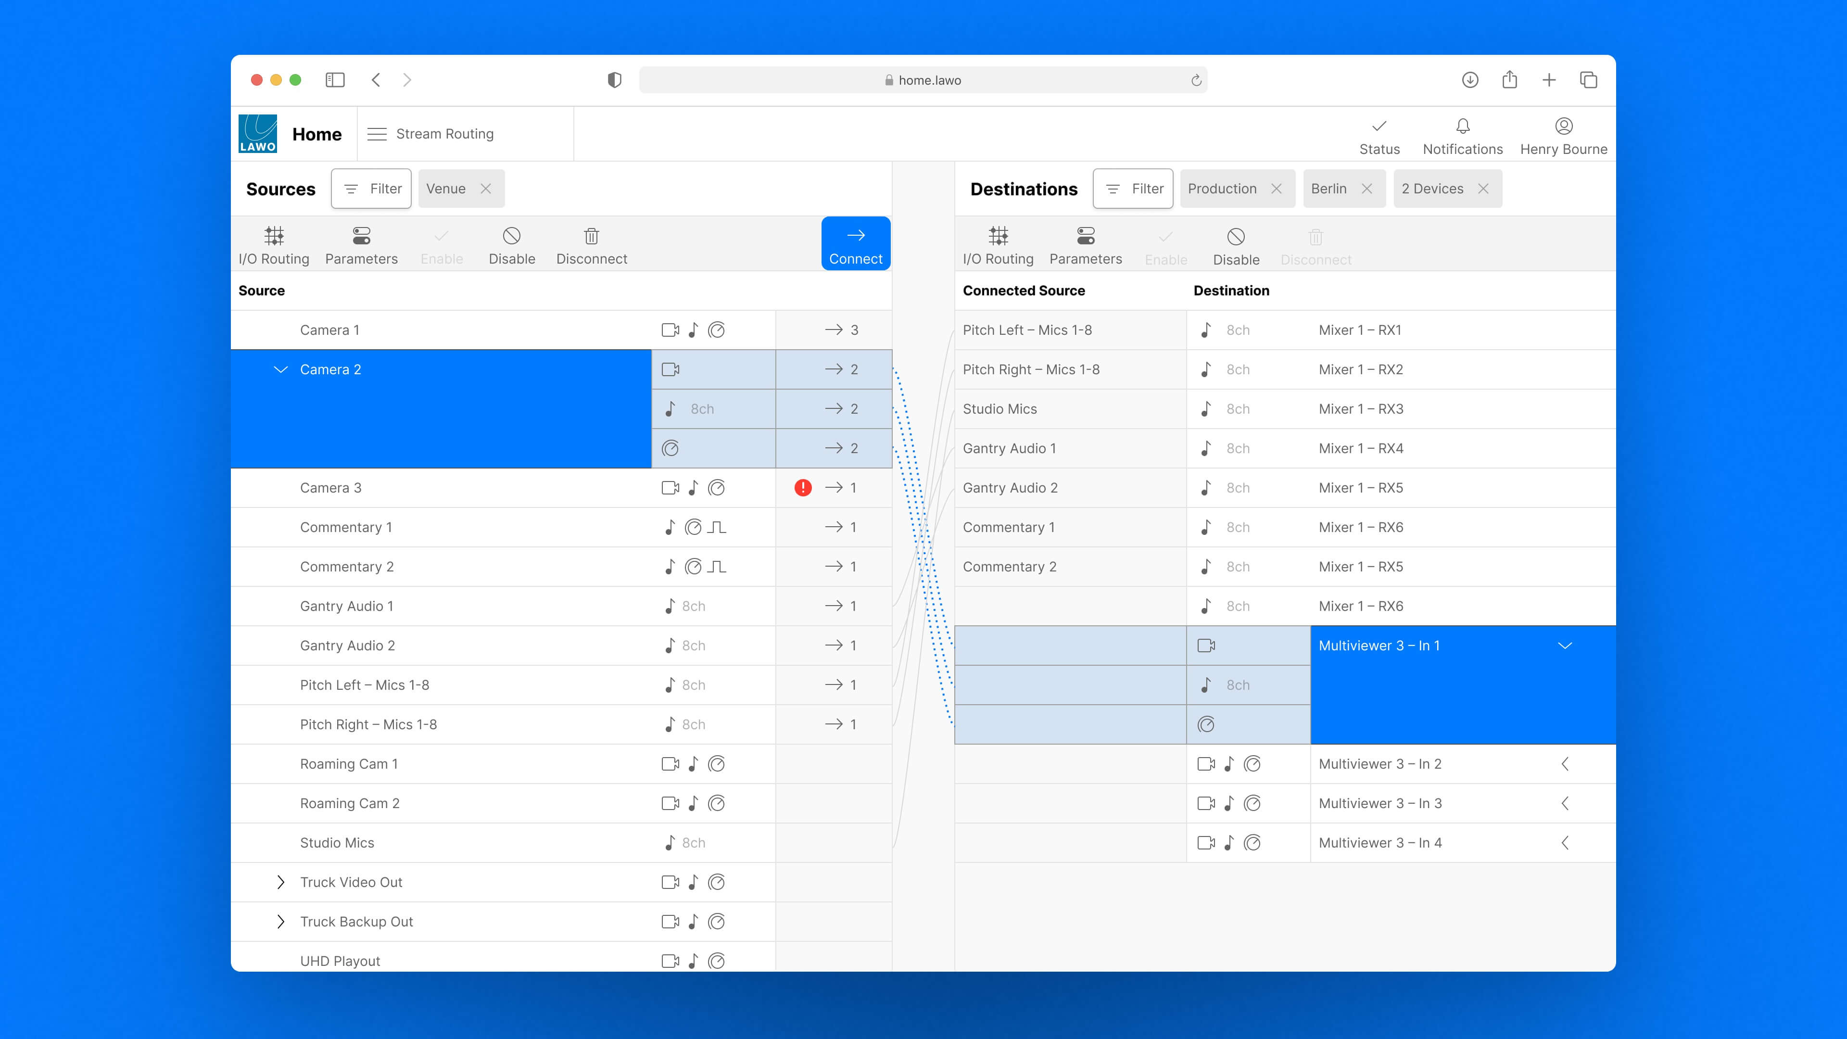The image size is (1847, 1039).
Task: Click the blue Connect button
Action: click(855, 244)
